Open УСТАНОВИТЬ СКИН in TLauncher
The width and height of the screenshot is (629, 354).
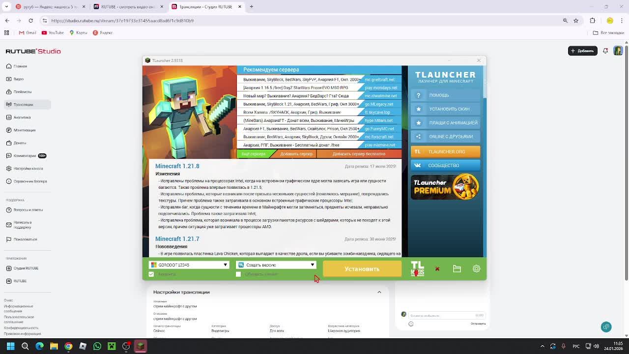446,109
